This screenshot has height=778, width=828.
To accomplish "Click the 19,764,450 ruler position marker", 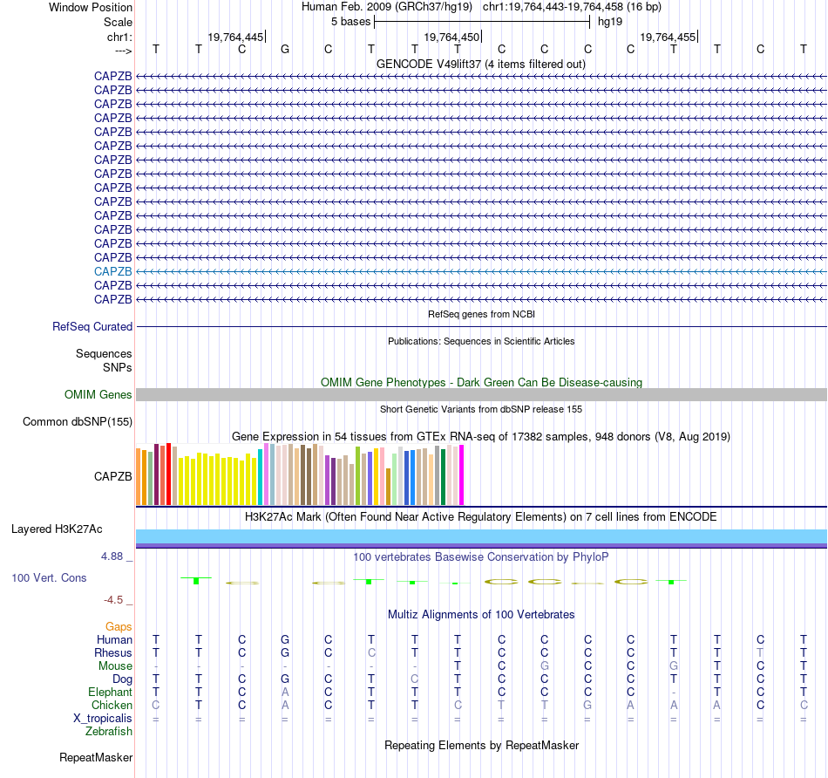I will click(x=452, y=37).
